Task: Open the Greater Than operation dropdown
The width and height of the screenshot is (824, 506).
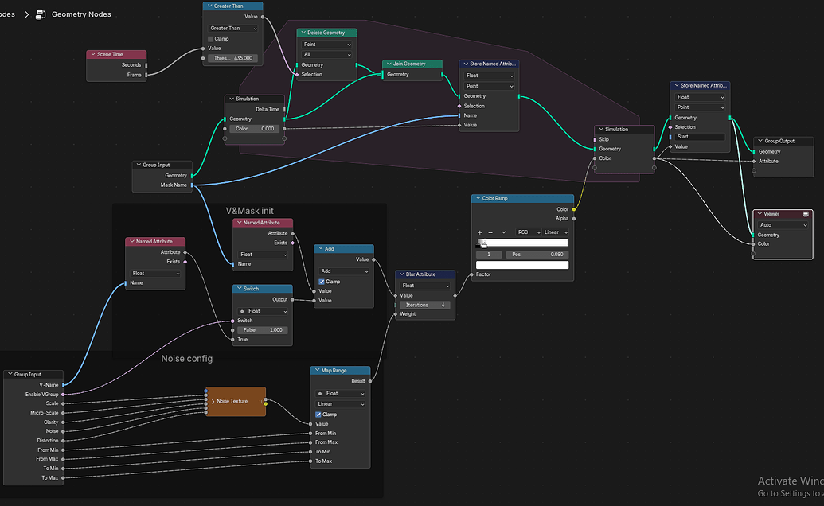Action: tap(232, 29)
